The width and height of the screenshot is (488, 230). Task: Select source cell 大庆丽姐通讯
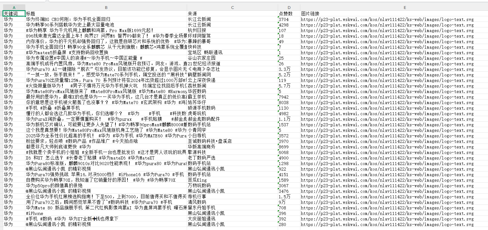232,219
